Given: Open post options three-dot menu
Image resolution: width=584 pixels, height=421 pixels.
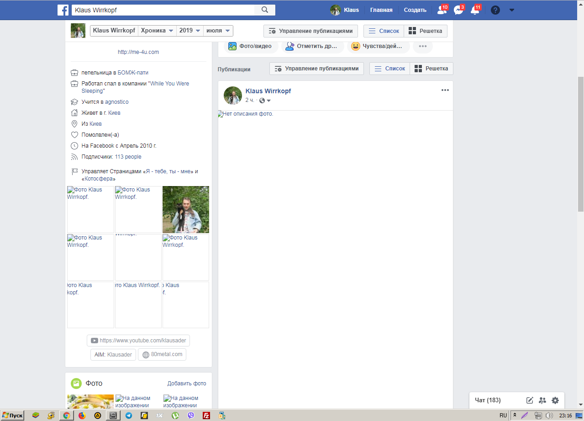Looking at the screenshot, I should click(x=445, y=90).
